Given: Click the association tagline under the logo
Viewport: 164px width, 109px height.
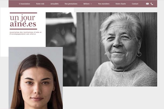Looking at the screenshot, I should click(x=26, y=33).
